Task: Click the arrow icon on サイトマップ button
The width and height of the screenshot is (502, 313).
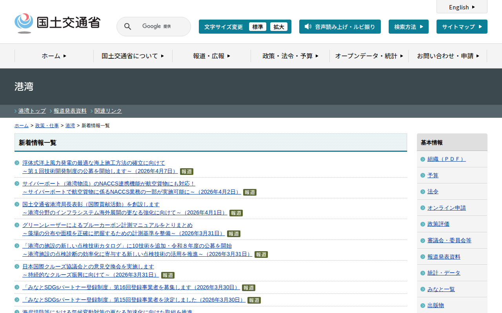Action: click(x=480, y=27)
